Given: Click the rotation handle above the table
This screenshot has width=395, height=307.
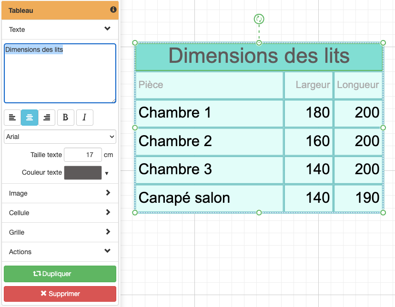Looking at the screenshot, I should pyautogui.click(x=259, y=19).
